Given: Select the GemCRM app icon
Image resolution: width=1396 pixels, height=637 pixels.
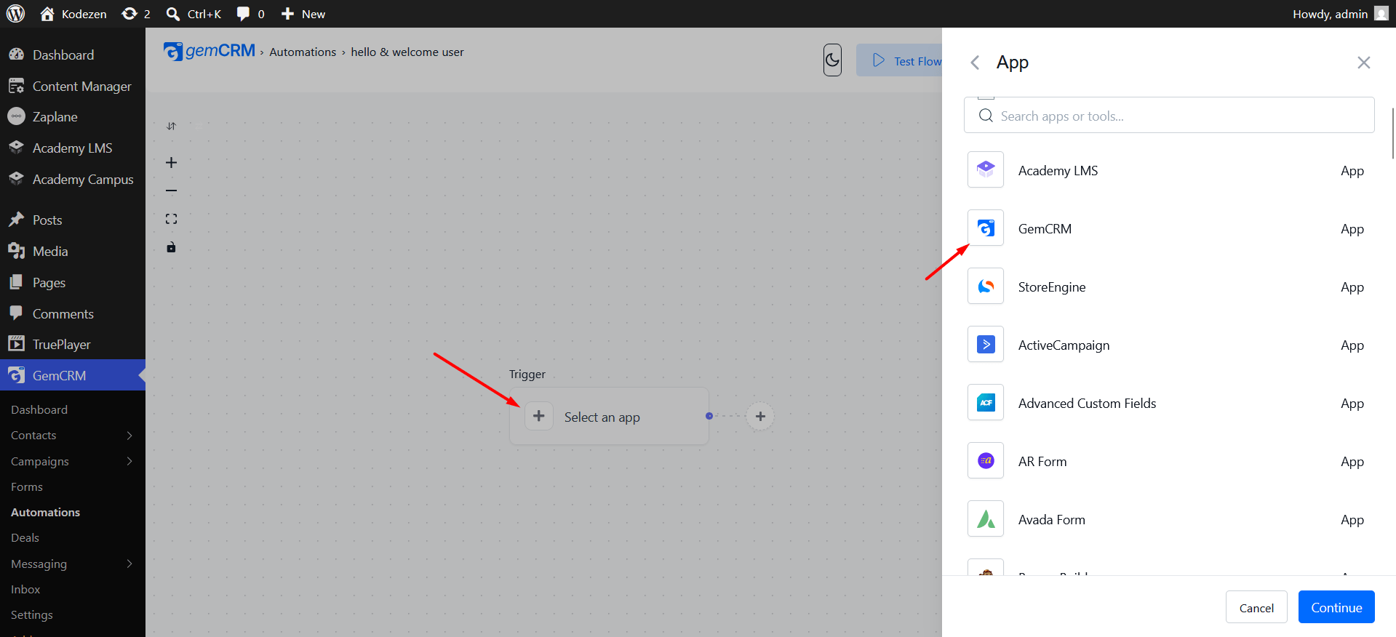Looking at the screenshot, I should coord(986,228).
